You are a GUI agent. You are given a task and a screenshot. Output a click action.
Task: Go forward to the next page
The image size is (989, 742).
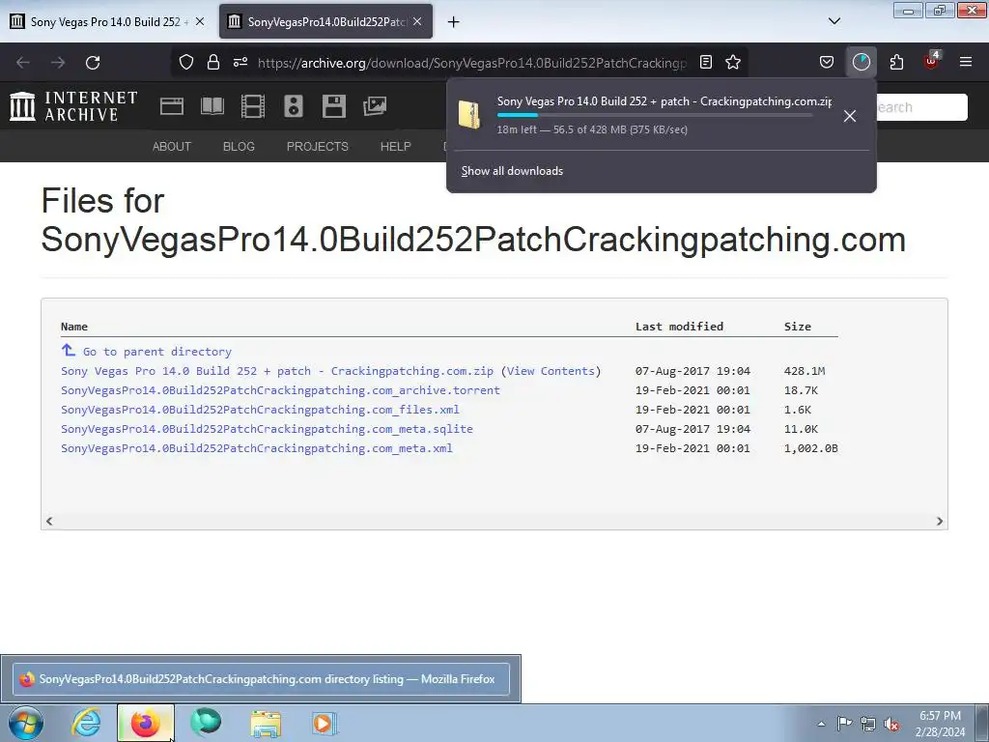(x=58, y=63)
